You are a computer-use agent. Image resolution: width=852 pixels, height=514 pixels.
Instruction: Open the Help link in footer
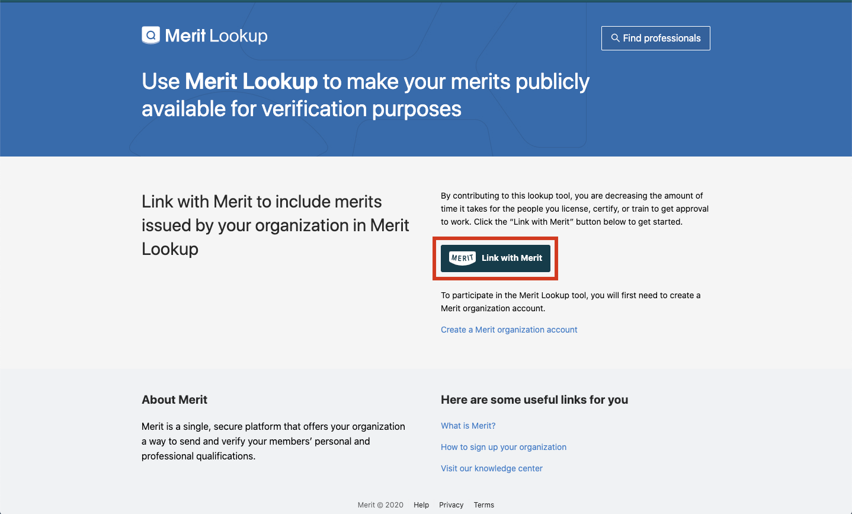pos(421,505)
